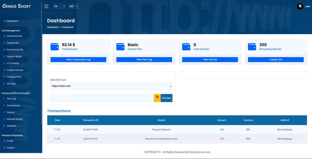Viewport: 312px width, 159px height.
Task: Click the user avatar icon
Action: pyautogui.click(x=300, y=6)
